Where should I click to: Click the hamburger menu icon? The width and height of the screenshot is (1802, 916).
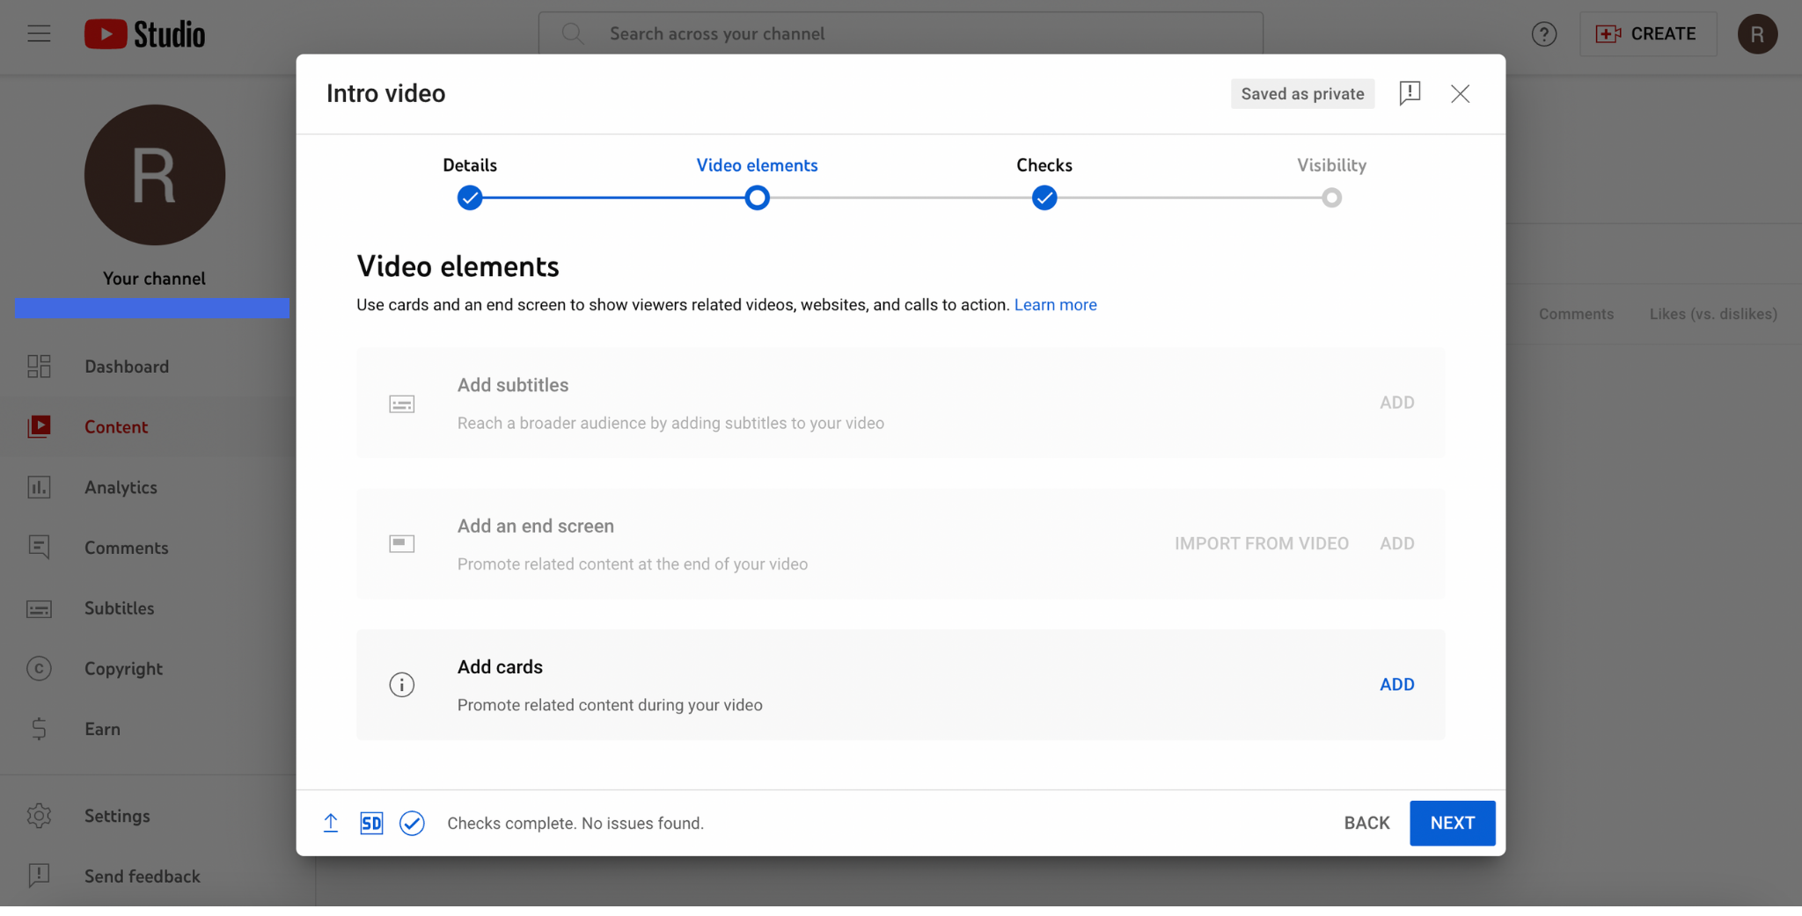pos(39,34)
